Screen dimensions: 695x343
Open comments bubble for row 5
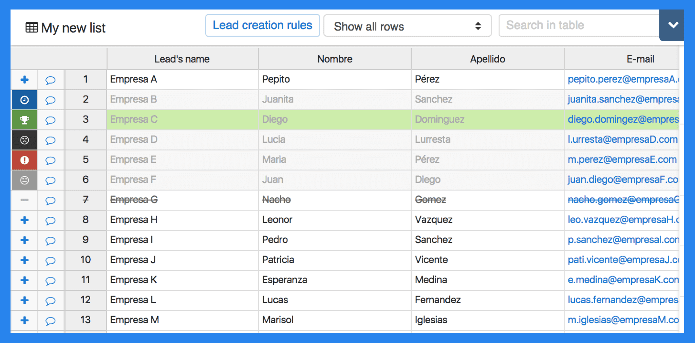pos(51,160)
